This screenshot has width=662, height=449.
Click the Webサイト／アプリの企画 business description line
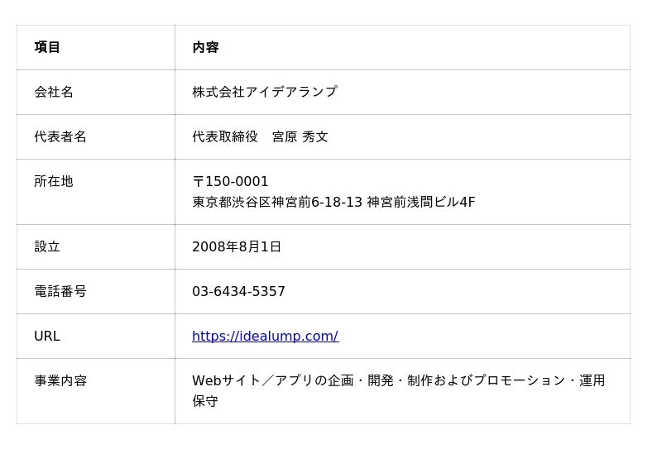tap(399, 380)
